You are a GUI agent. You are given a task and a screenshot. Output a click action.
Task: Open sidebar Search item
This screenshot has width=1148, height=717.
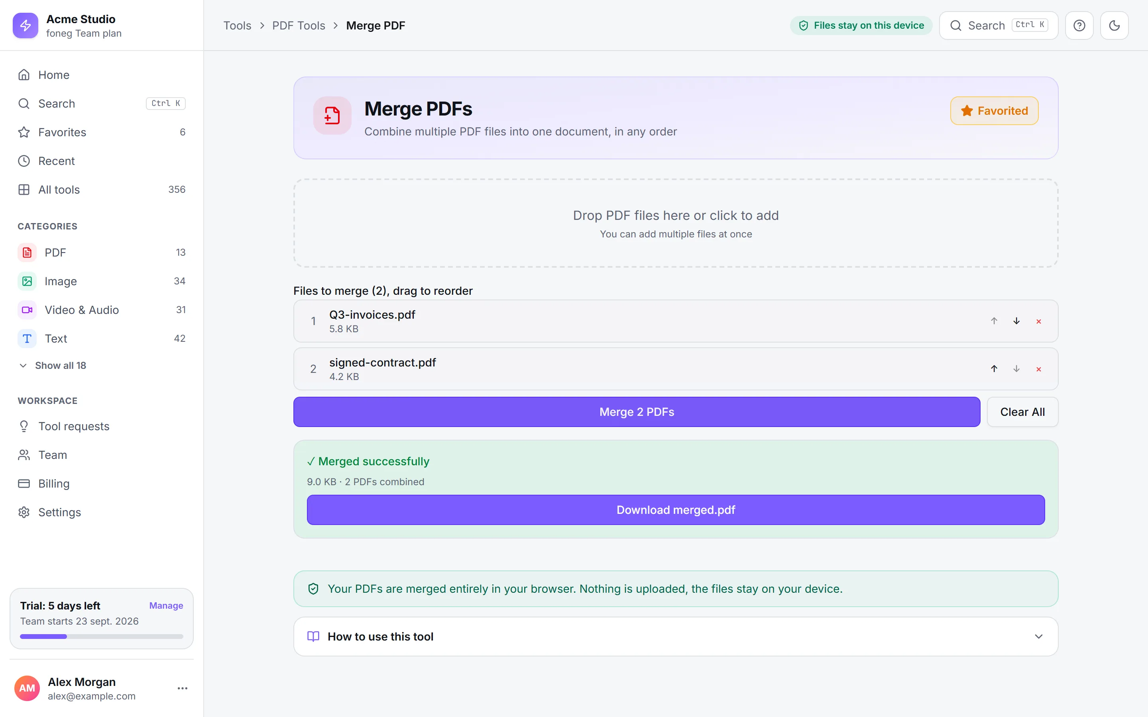pos(102,104)
